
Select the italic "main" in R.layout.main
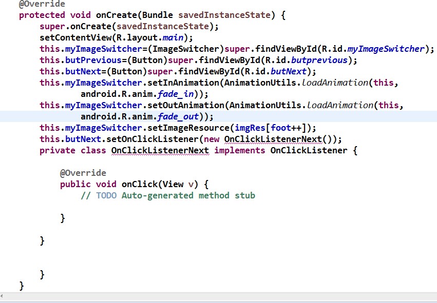click(173, 37)
